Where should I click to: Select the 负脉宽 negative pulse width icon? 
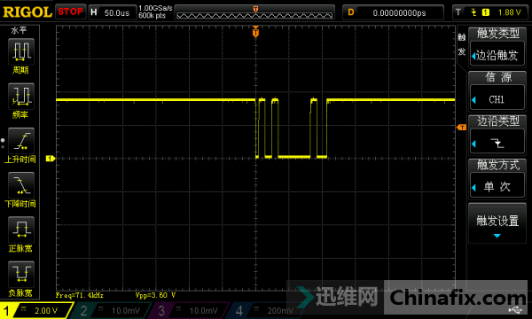point(21,275)
